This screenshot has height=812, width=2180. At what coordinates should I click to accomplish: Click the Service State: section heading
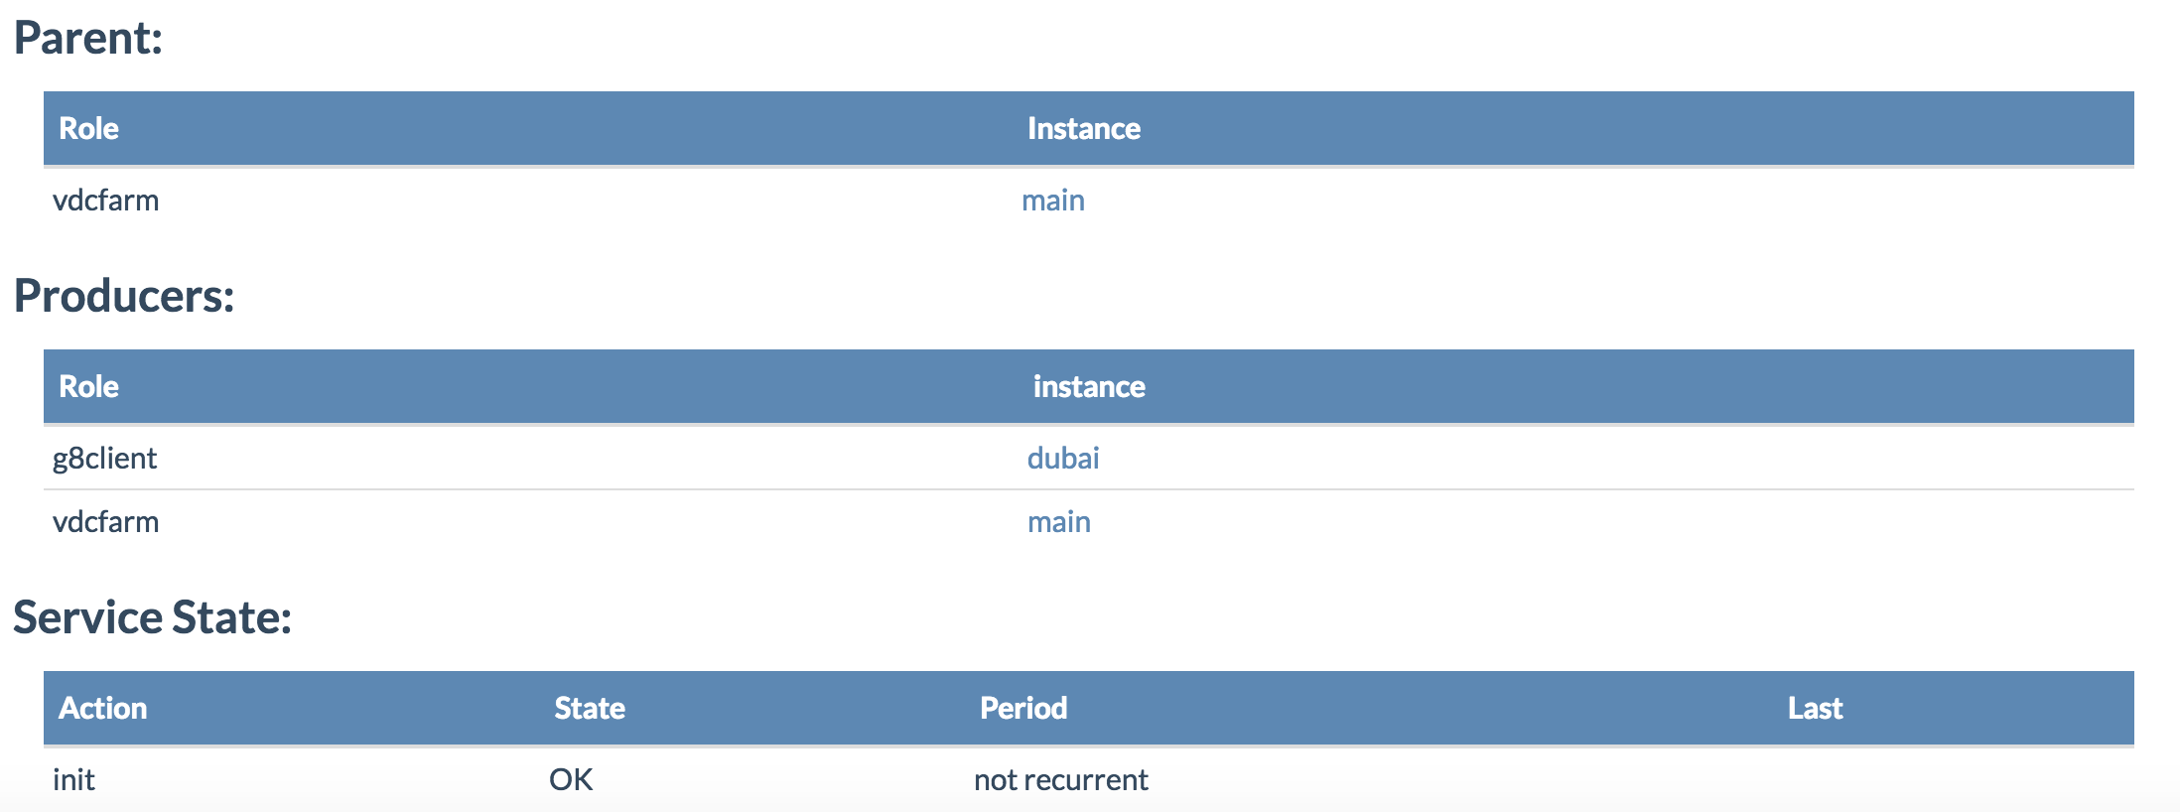(152, 617)
